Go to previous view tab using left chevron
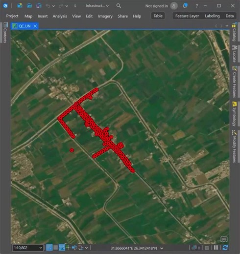The height and width of the screenshot is (254, 240). click(x=216, y=26)
